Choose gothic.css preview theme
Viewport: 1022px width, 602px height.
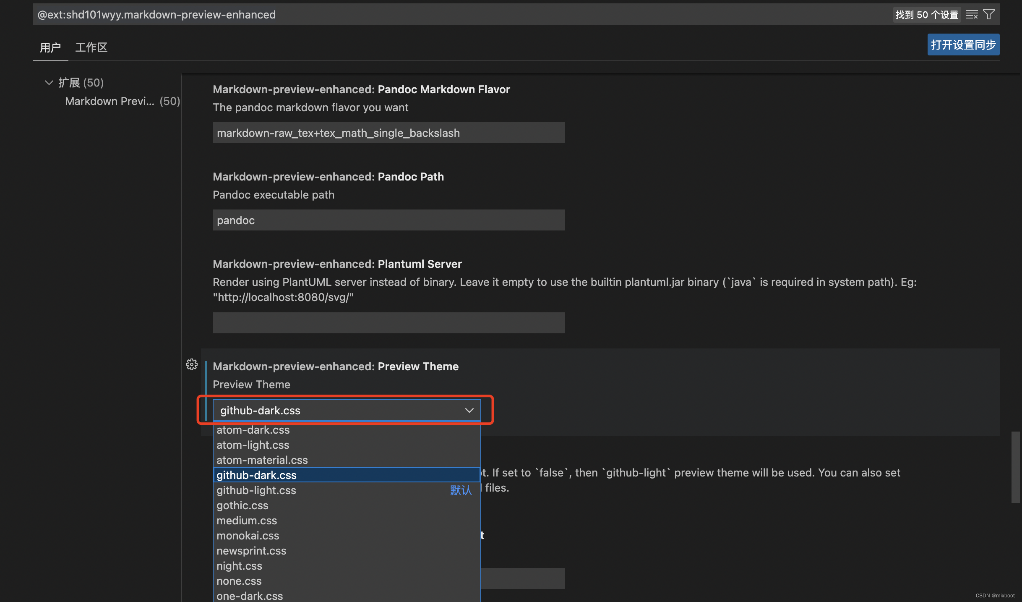point(242,505)
